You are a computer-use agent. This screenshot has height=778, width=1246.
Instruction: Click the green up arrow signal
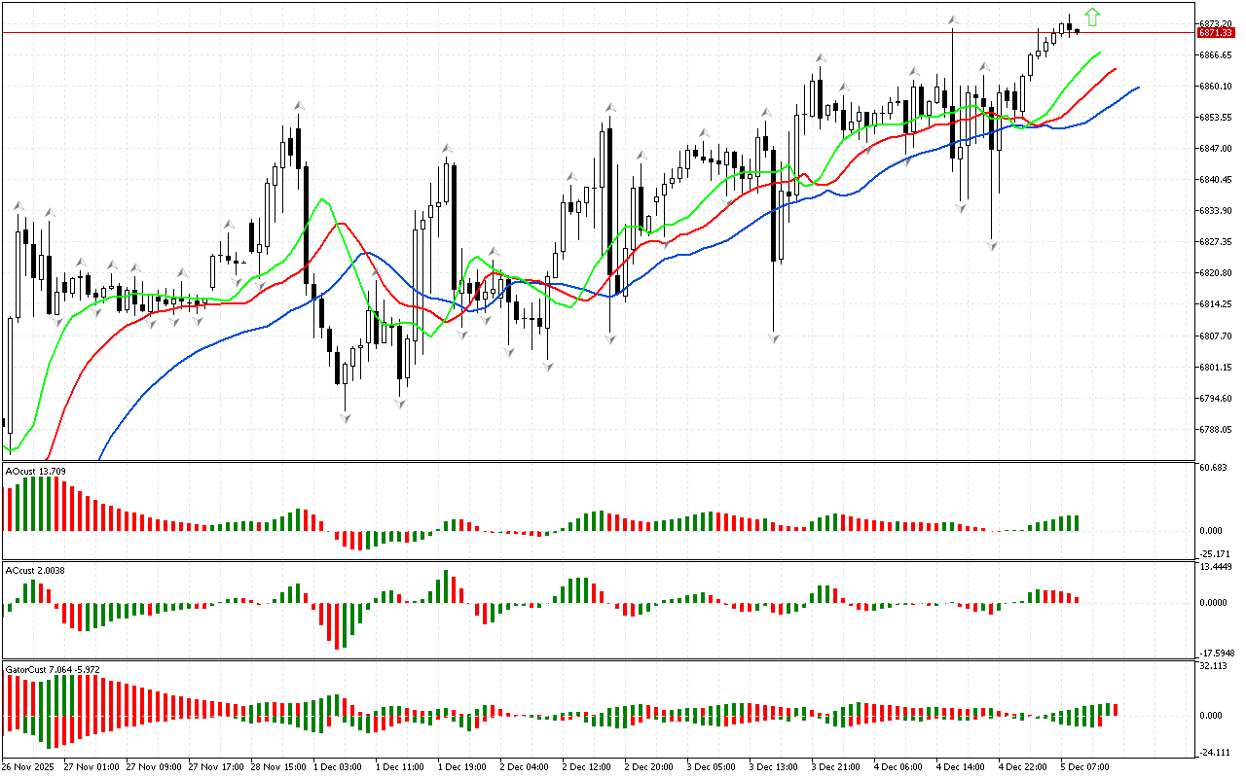[x=1092, y=17]
